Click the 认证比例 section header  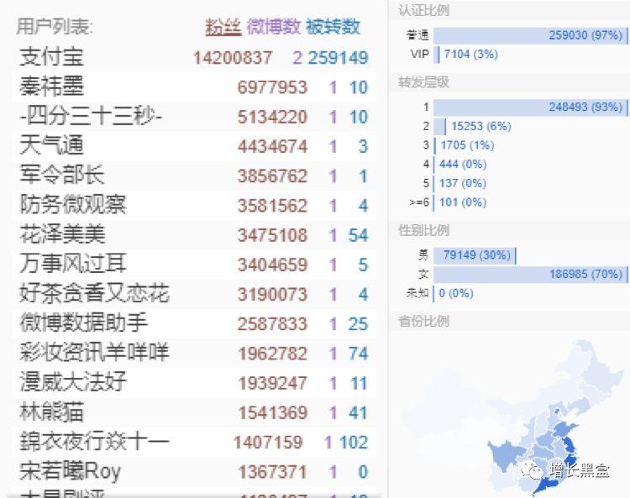pyautogui.click(x=423, y=10)
